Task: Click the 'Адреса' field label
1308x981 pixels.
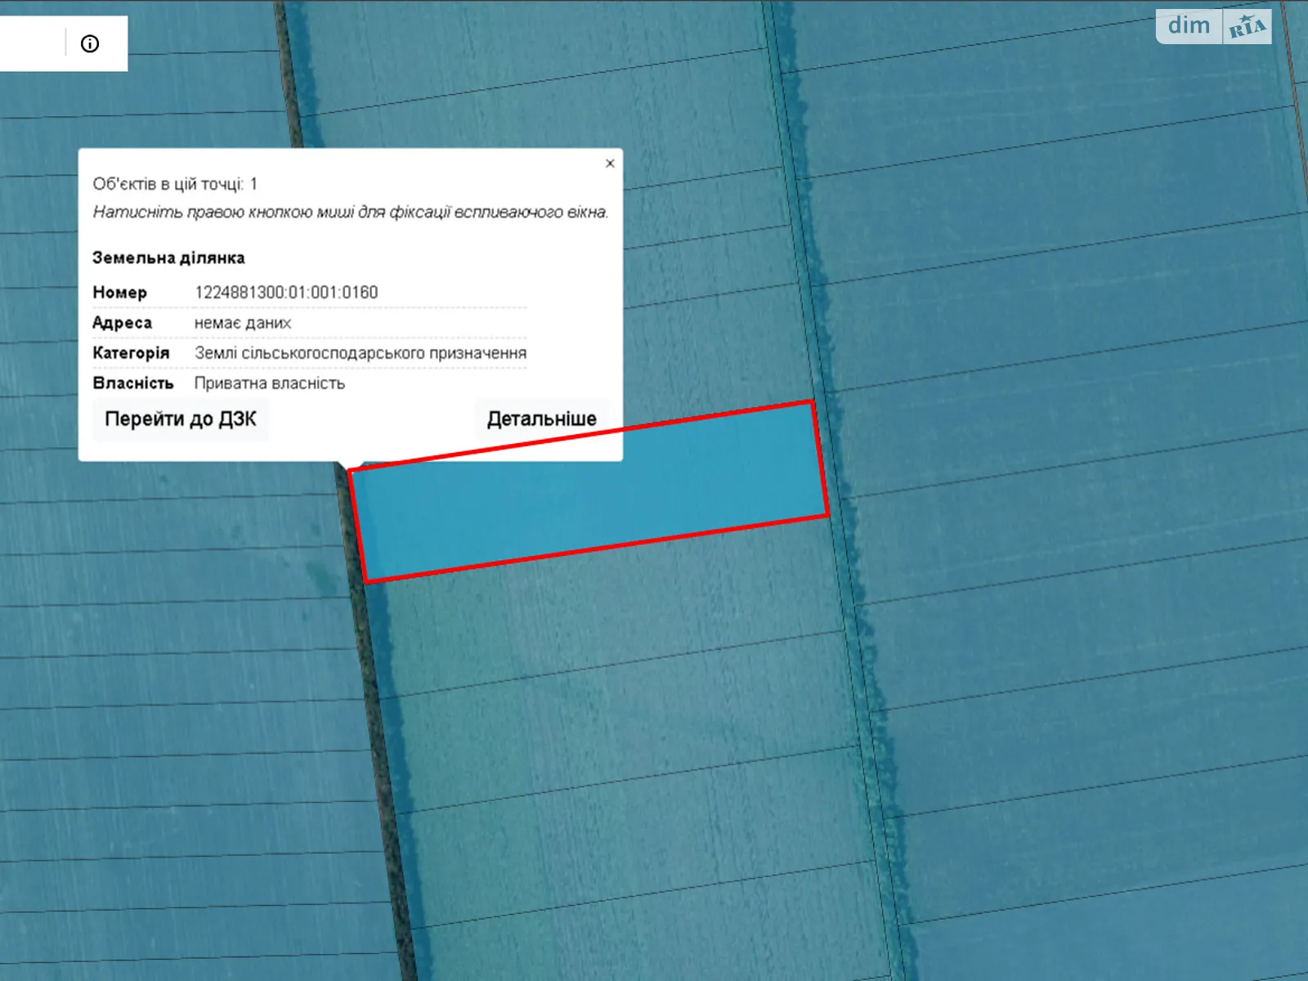Action: pyautogui.click(x=122, y=323)
